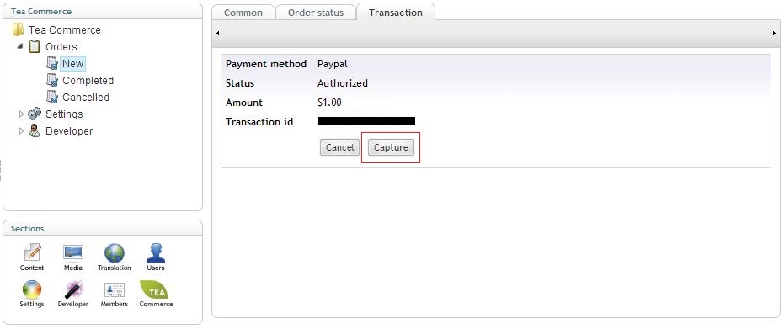Open the Settings section icon in Sections
Image resolution: width=784 pixels, height=329 pixels.
(32, 289)
